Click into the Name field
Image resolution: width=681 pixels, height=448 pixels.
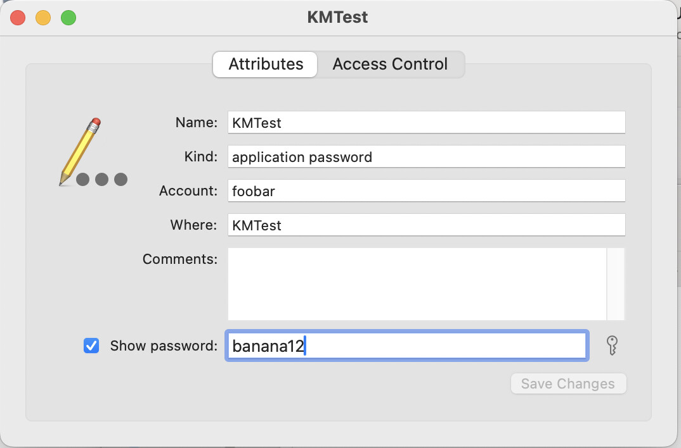pos(426,123)
